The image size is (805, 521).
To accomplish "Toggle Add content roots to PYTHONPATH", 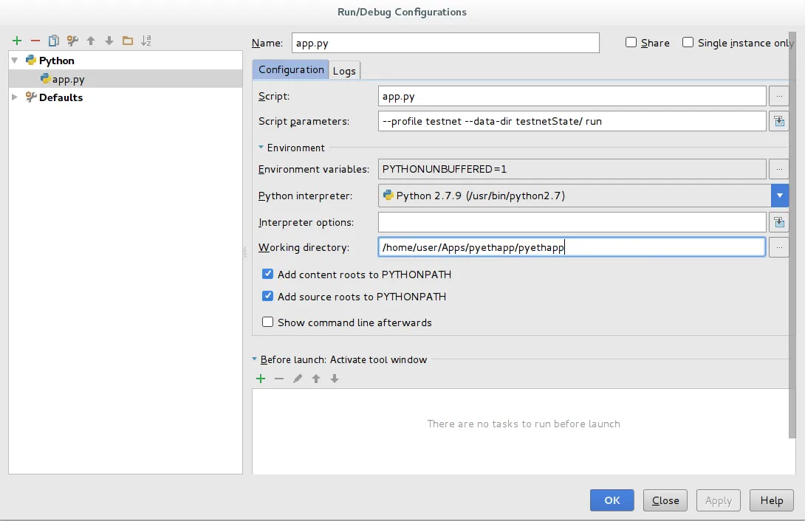I will point(268,275).
